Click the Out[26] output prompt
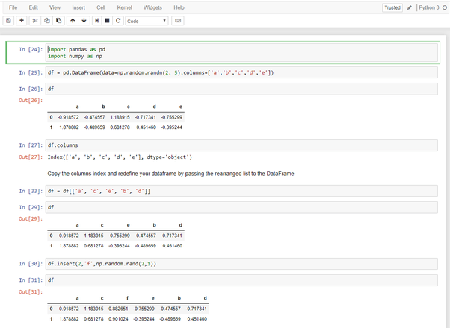Screen dimensions: 450x328 click(31, 101)
